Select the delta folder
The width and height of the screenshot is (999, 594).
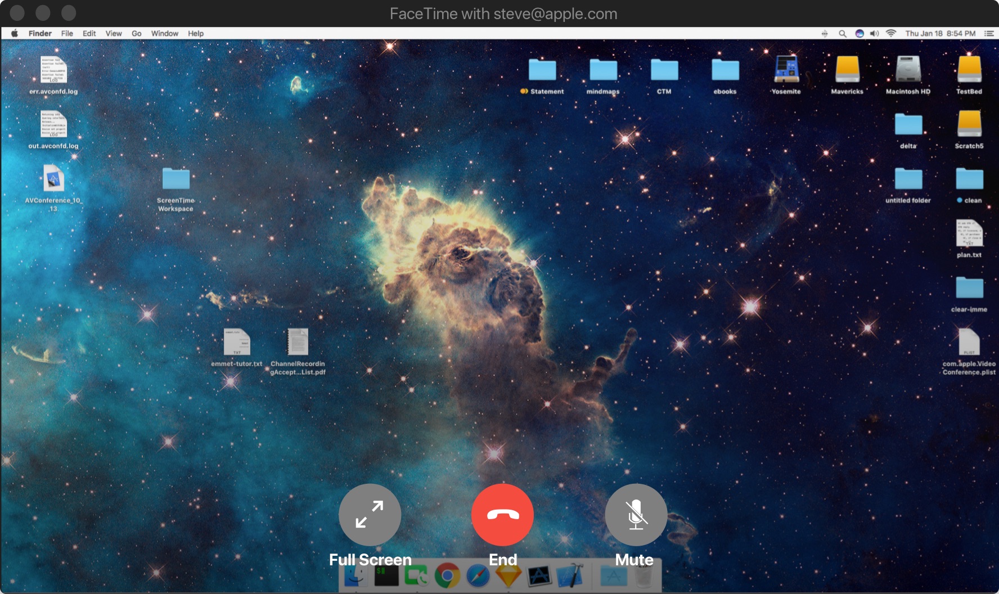click(x=908, y=130)
